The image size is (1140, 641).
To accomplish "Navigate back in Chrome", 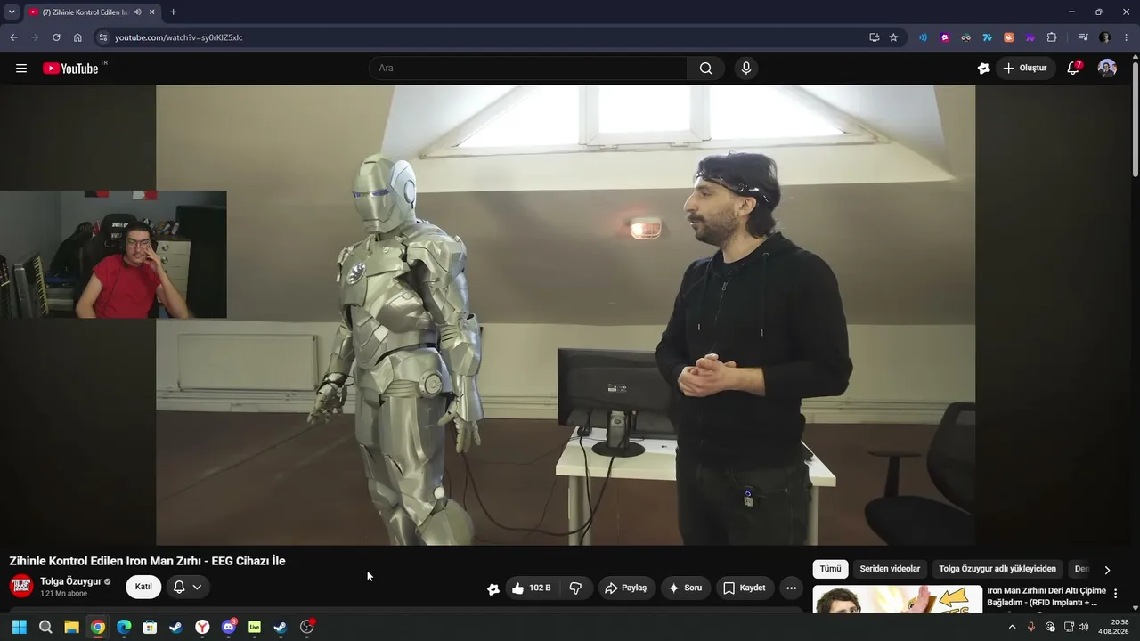I will coord(13,37).
